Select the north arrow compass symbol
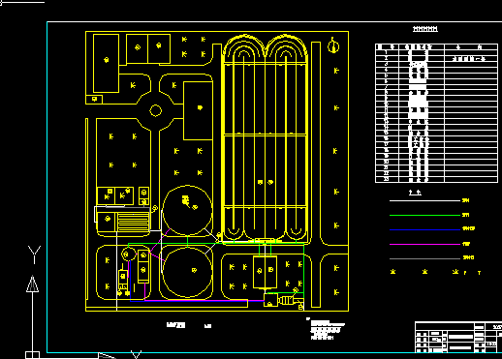 (x=333, y=45)
